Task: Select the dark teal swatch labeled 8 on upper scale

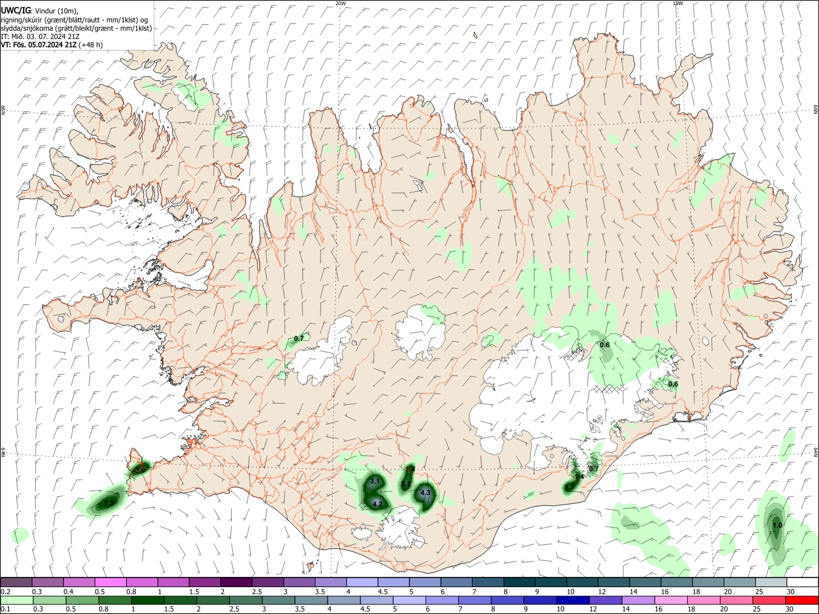Action: click(519, 582)
